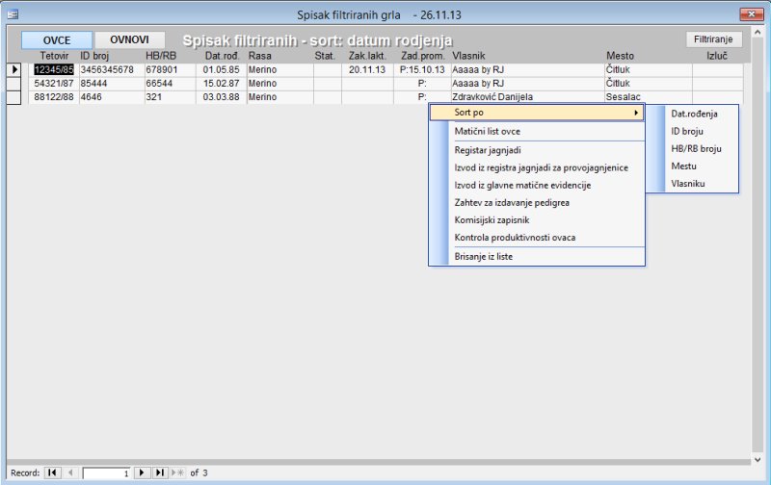Go to first record navigation arrow

click(52, 472)
